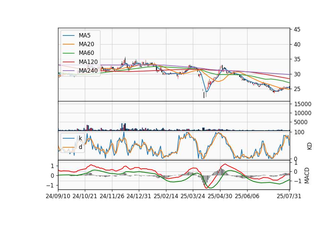Click the 10000 volume axis tick
Image resolution: width=322 pixels, height=231 pixels.
(303, 113)
